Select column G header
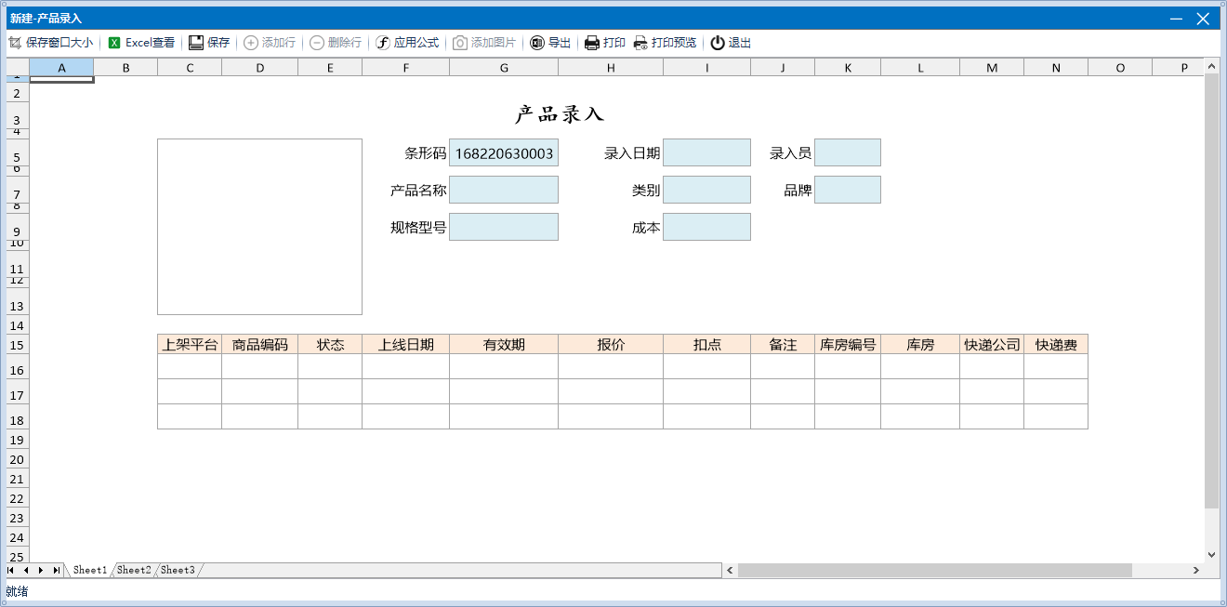The image size is (1227, 607). click(x=504, y=68)
